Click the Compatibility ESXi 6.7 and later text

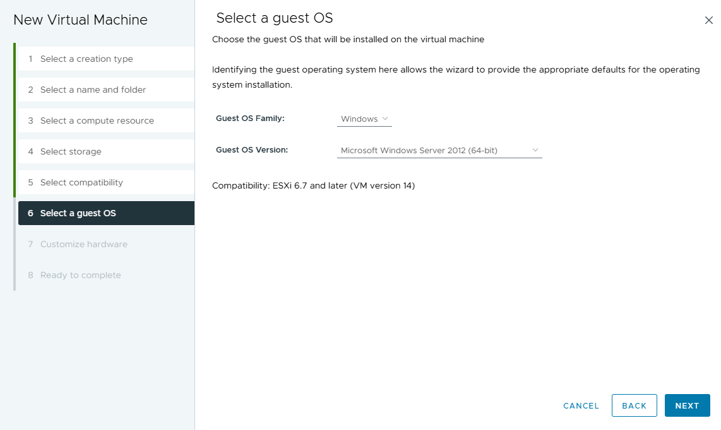(313, 185)
